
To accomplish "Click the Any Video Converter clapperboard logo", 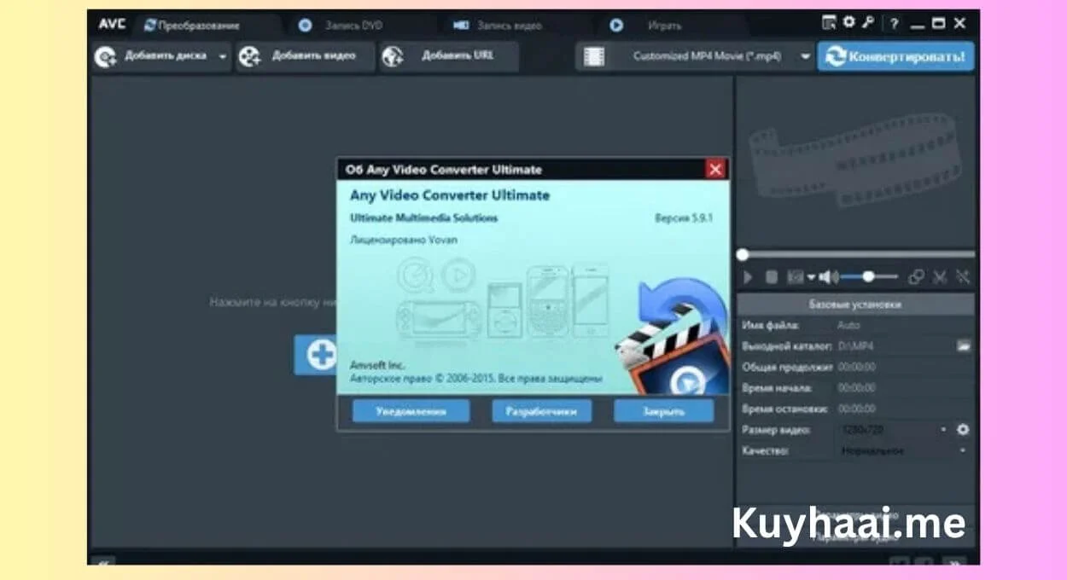I will point(672,337).
